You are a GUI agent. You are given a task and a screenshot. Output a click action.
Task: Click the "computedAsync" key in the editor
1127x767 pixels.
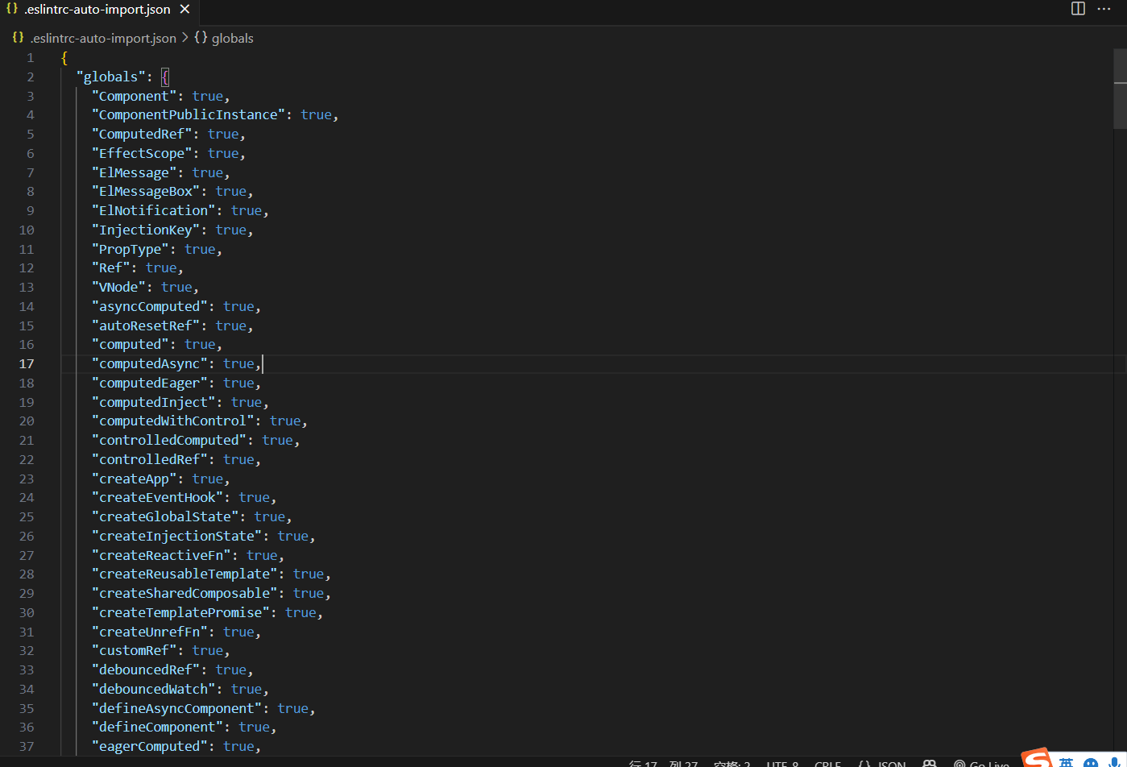[149, 364]
